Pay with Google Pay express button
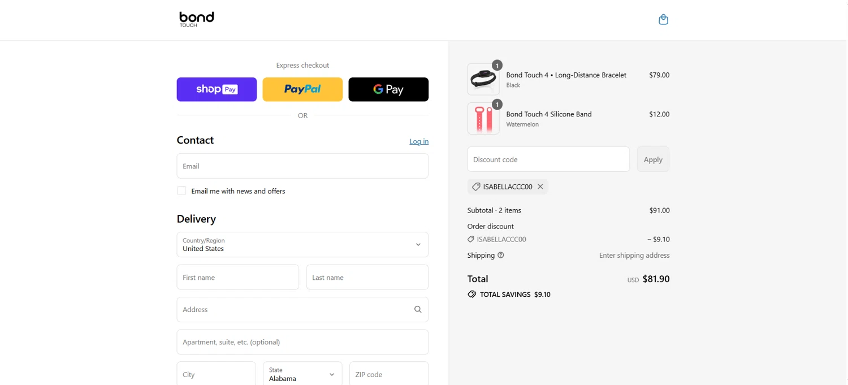This screenshot has width=848, height=385. tap(388, 89)
